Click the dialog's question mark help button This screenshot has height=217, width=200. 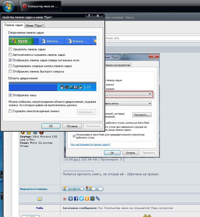click(x=89, y=16)
